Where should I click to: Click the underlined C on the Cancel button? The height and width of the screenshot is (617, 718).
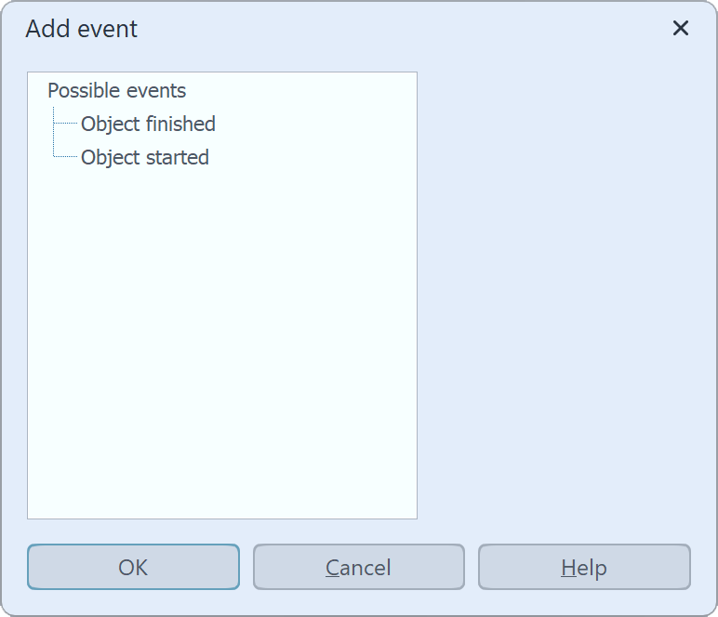pos(332,568)
